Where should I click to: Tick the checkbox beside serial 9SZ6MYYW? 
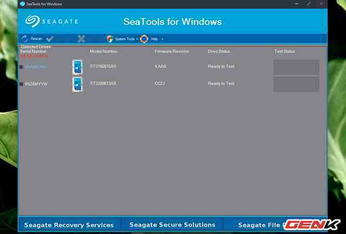click(22, 84)
